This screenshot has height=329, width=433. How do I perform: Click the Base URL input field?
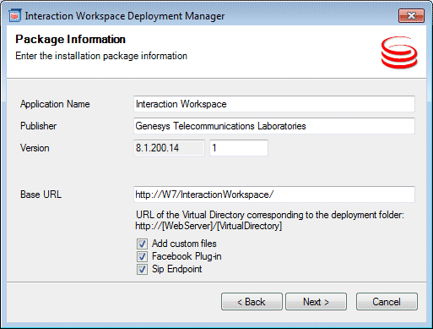274,195
